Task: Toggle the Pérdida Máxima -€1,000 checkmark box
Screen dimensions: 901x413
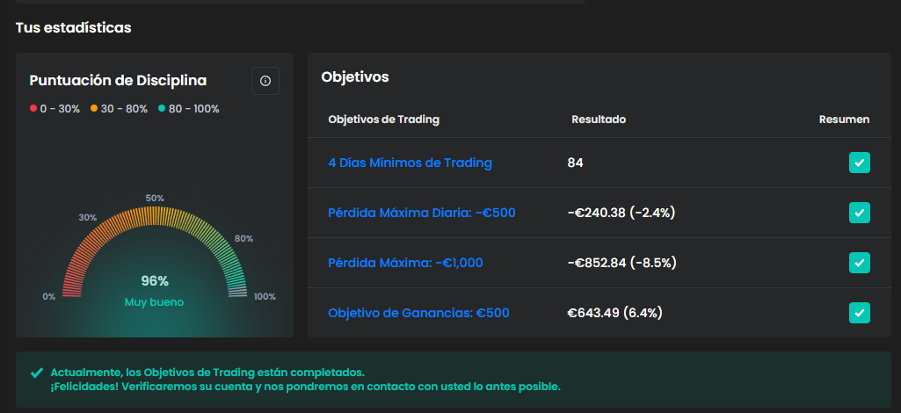Action: pyautogui.click(x=859, y=263)
